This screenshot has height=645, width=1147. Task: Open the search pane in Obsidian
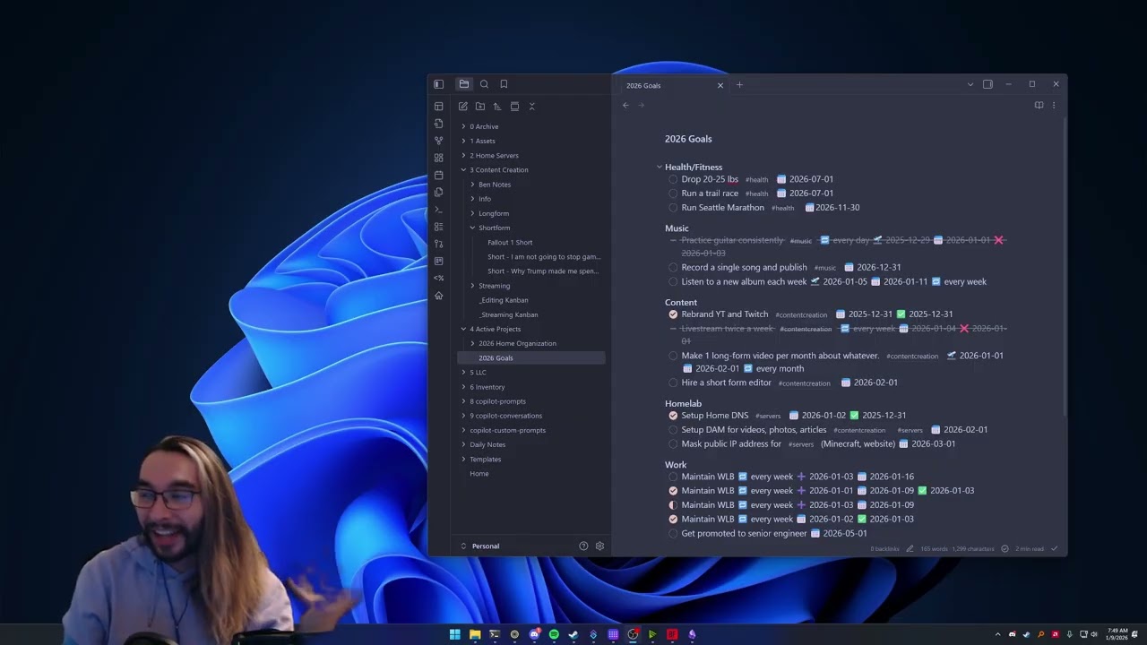pyautogui.click(x=484, y=84)
